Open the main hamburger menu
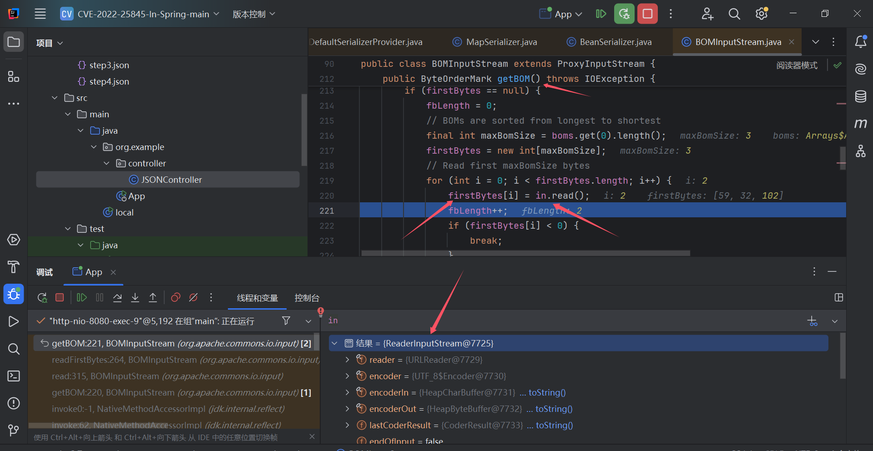873x451 pixels. pyautogui.click(x=40, y=14)
